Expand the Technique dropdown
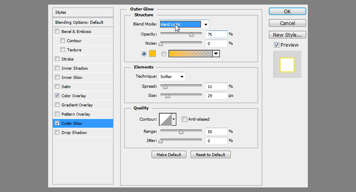The height and width of the screenshot is (192, 356). click(x=172, y=76)
